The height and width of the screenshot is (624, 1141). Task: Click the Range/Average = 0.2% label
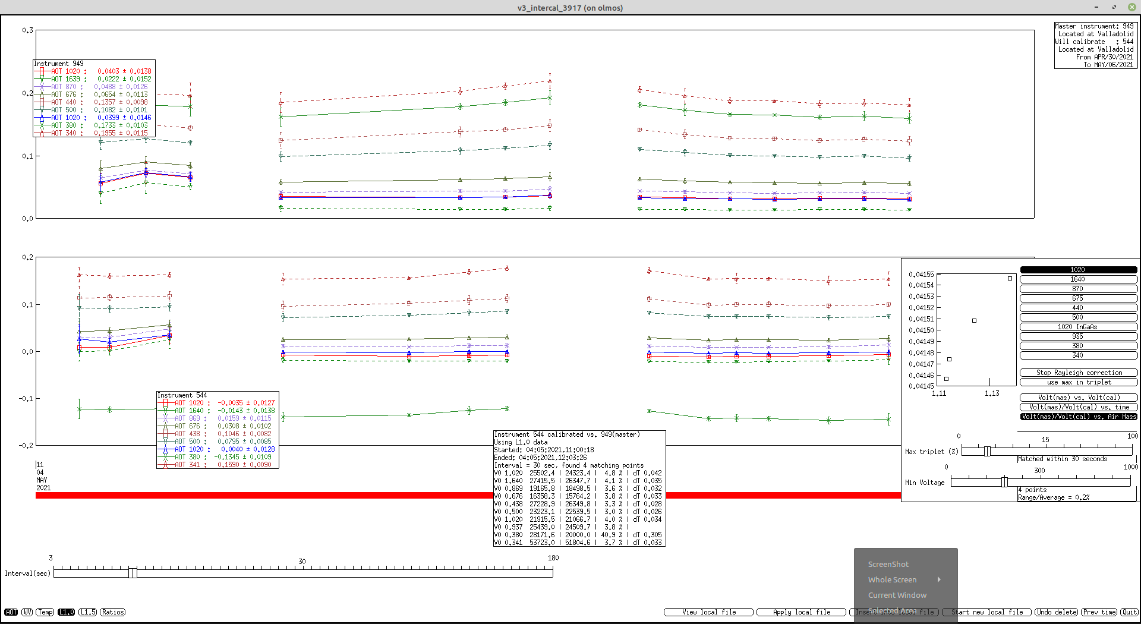click(1054, 497)
